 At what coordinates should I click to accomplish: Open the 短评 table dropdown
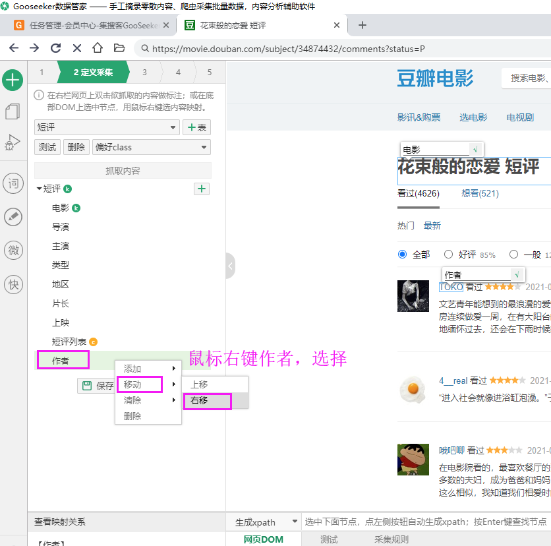tap(107, 127)
